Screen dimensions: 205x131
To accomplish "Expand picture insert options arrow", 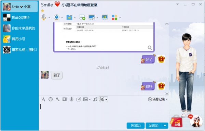I will [90, 99].
